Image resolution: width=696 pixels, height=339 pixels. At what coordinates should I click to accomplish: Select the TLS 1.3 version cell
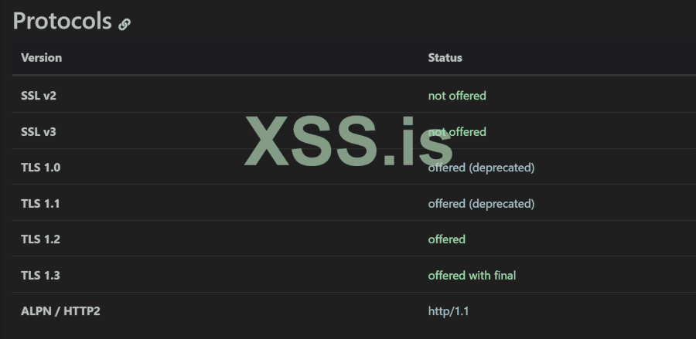click(40, 276)
